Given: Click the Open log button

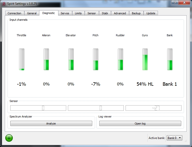Looking at the screenshot, I should [140, 123].
